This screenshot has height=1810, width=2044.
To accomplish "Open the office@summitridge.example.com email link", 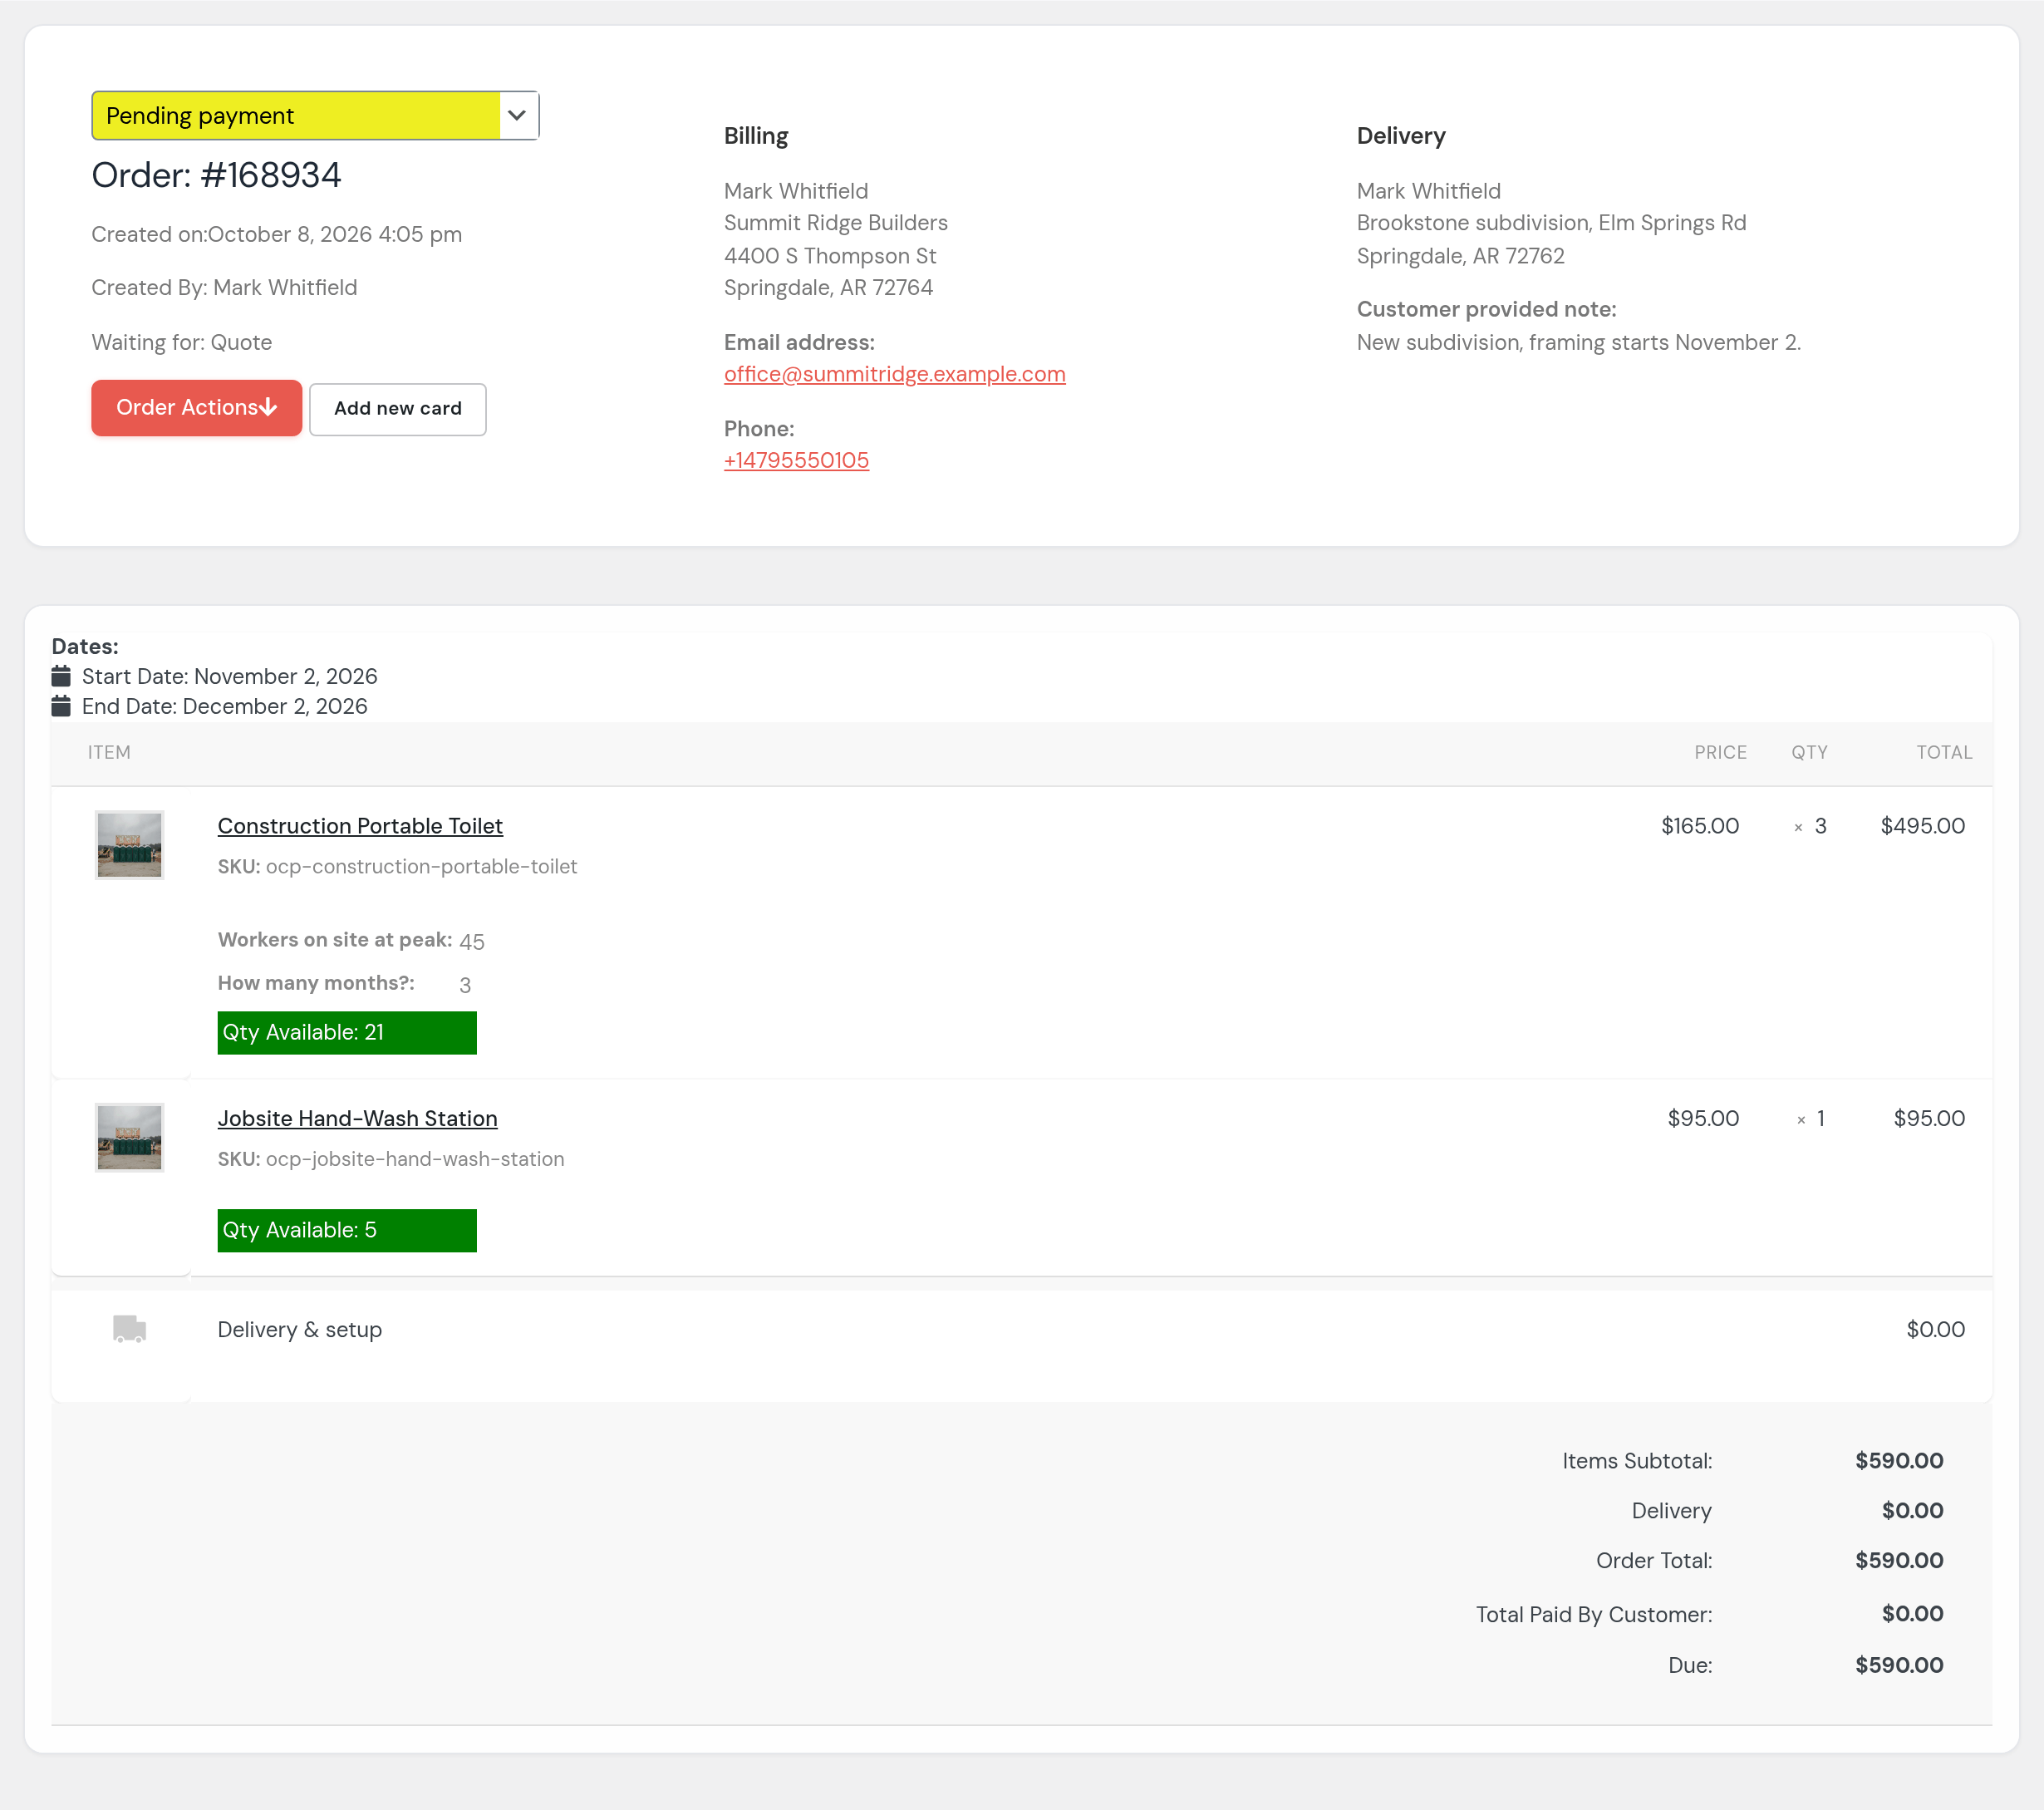I will point(894,374).
